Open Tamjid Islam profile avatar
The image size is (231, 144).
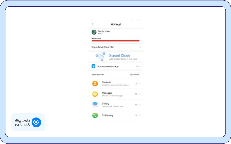tap(94, 32)
